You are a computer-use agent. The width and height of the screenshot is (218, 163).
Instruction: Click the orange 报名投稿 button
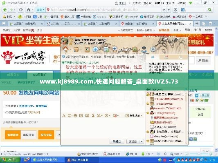pyautogui.click(x=46, y=135)
